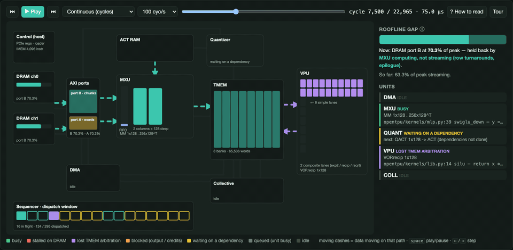Open the 100 cyc/s speed dropdown
Screen dimensions: 513x250
tap(158, 12)
